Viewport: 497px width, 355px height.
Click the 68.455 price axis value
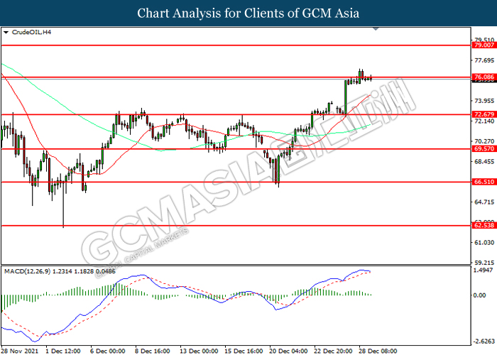point(484,162)
